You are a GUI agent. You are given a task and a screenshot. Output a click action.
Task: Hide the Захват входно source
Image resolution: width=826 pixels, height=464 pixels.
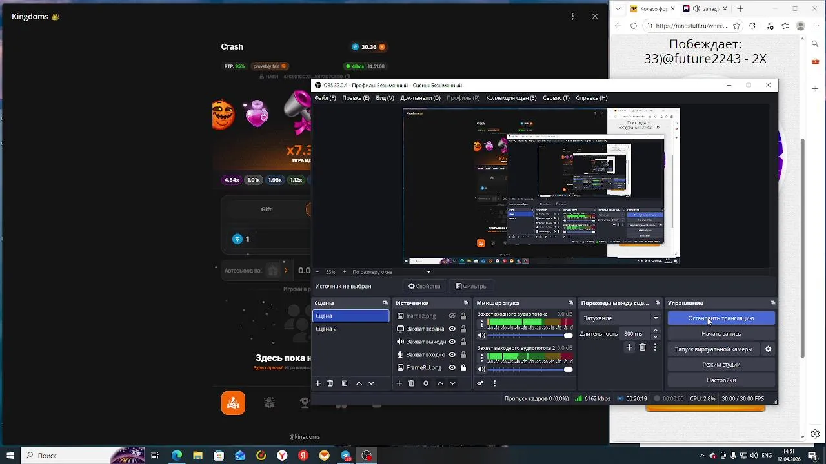pyautogui.click(x=452, y=354)
